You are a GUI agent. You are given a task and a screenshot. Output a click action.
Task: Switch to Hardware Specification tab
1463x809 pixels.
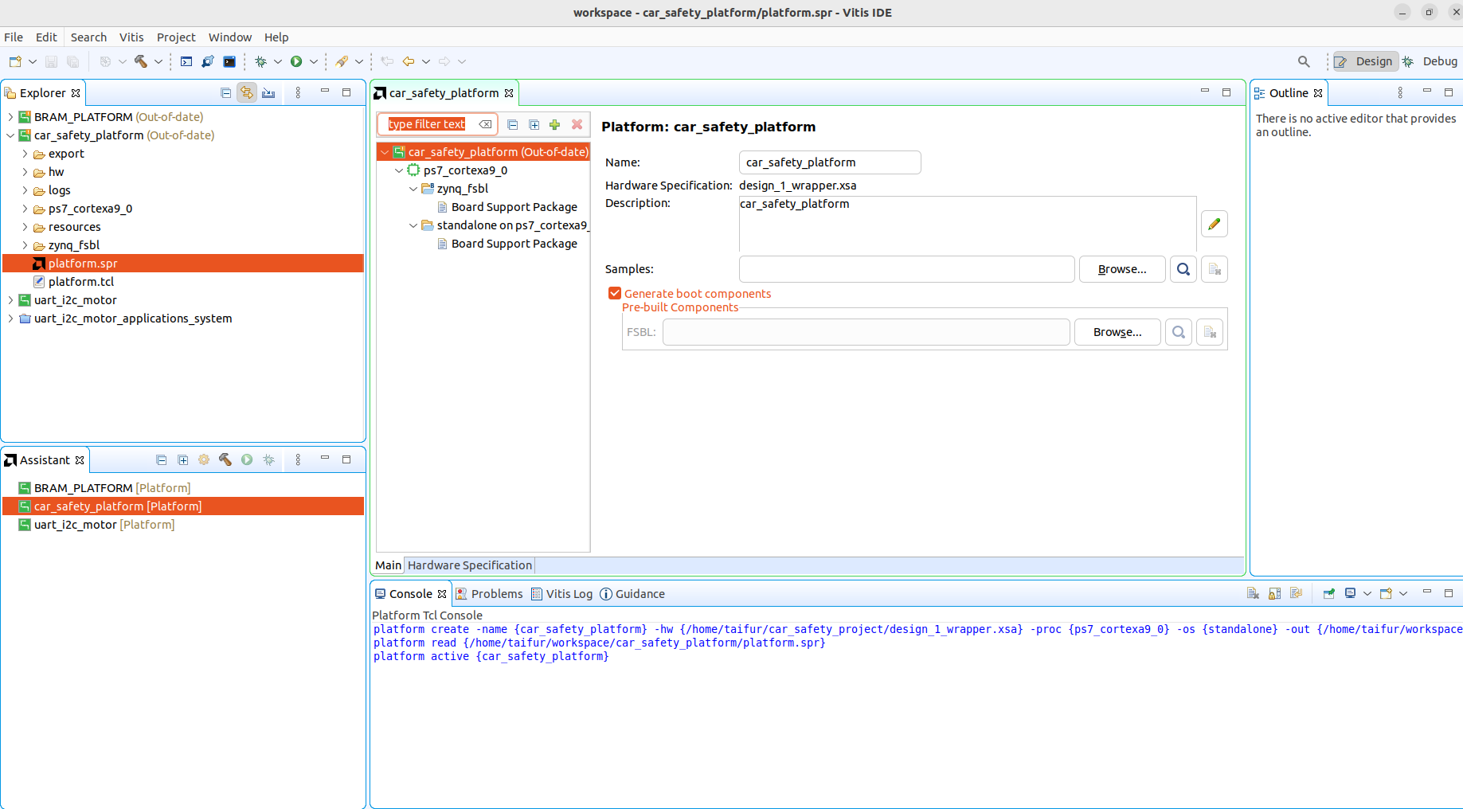point(470,565)
